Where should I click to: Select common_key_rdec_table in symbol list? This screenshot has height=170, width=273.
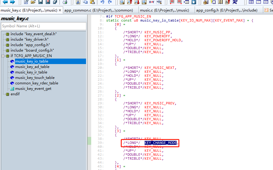click(x=37, y=83)
